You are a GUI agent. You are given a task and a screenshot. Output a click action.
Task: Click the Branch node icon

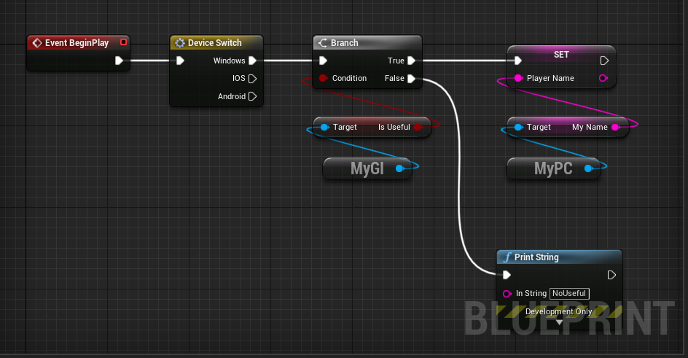[323, 43]
